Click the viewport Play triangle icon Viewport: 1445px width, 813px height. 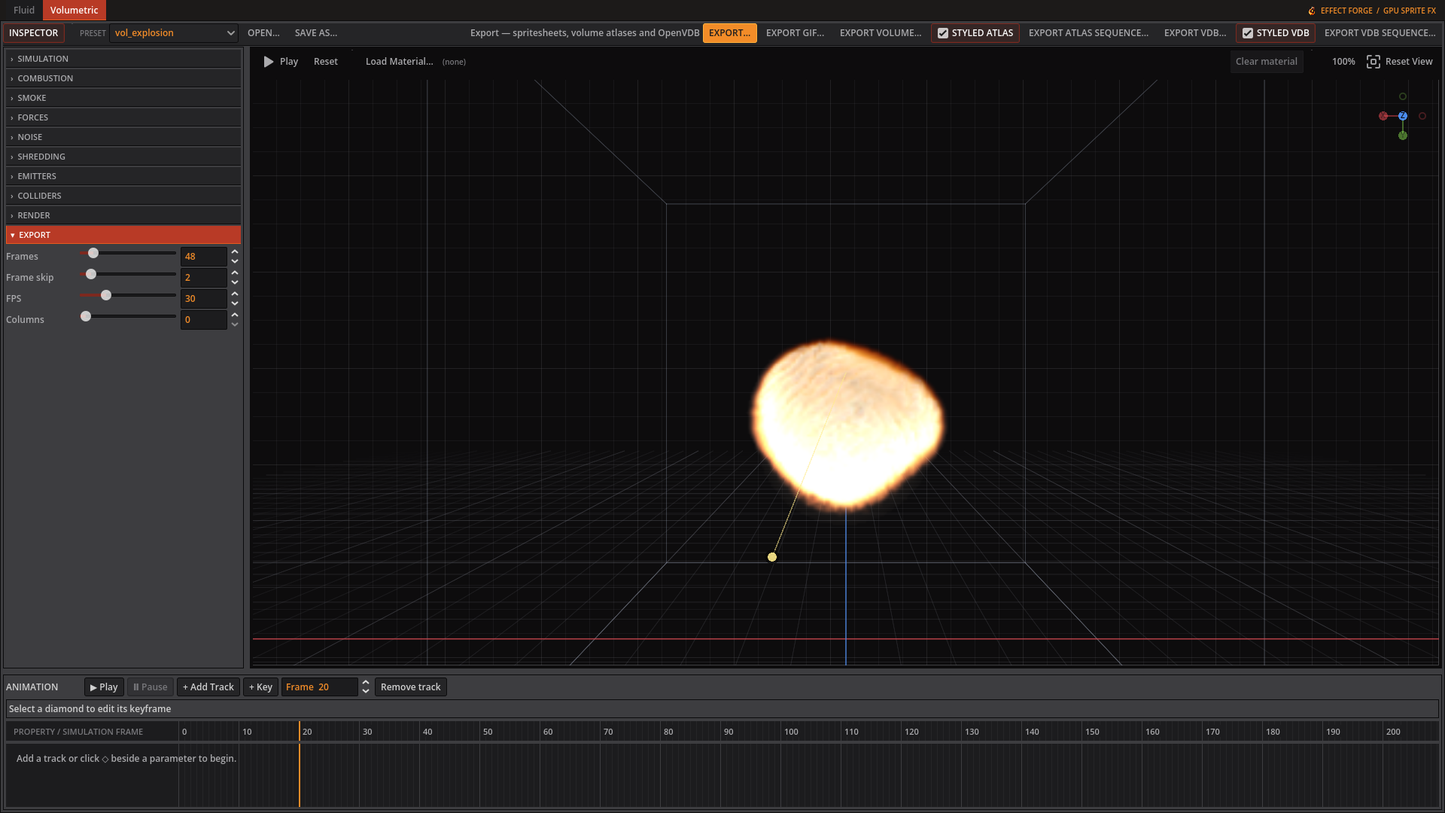pyautogui.click(x=269, y=62)
